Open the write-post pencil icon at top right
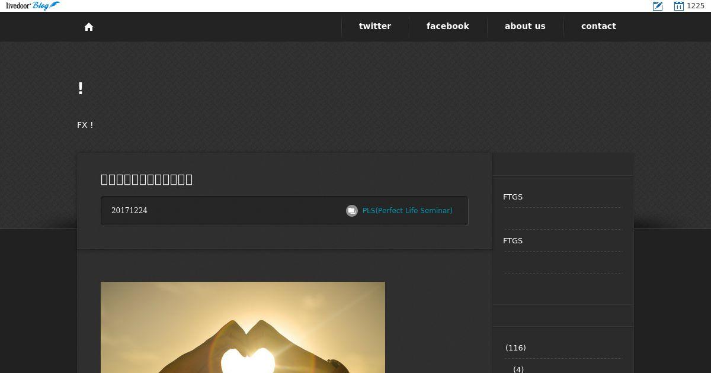Image resolution: width=711 pixels, height=373 pixels. [x=658, y=6]
